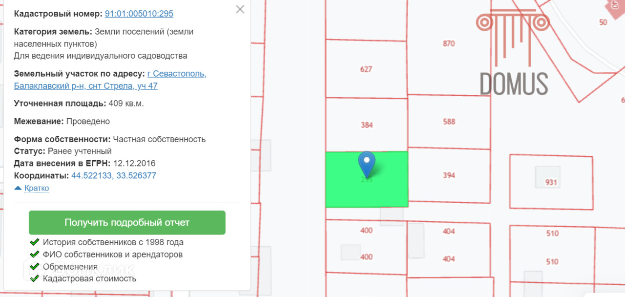625x297 pixels.
Task: Click 'Дата внесения в ЕГРН' value 12.12.2016
Action: tap(134, 163)
